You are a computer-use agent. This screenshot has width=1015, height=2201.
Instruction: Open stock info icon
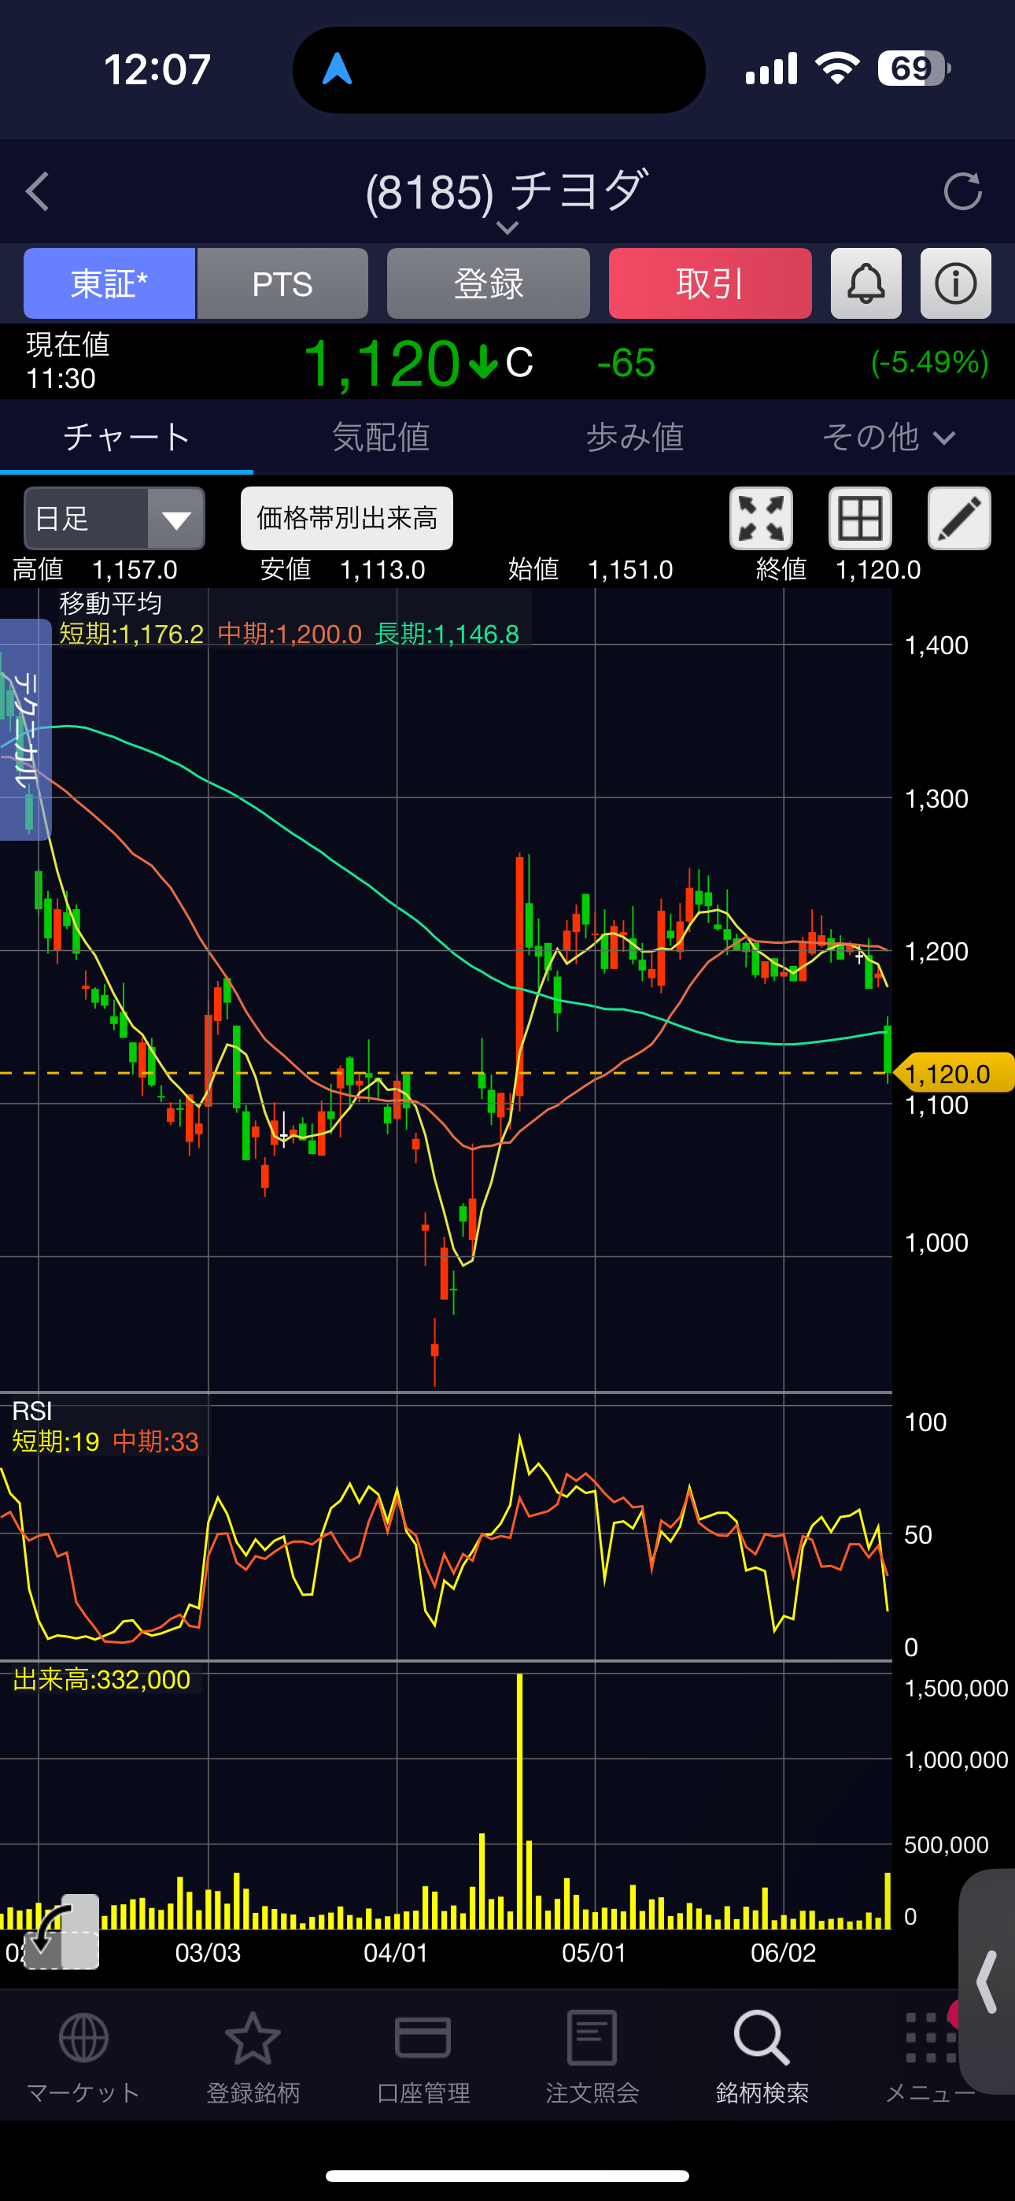coord(956,283)
